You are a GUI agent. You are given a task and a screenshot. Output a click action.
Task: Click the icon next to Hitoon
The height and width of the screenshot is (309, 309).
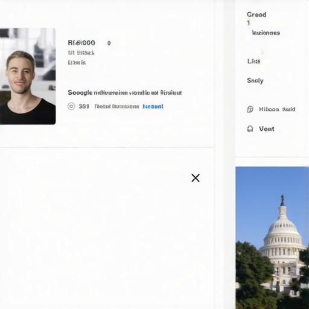point(250,109)
